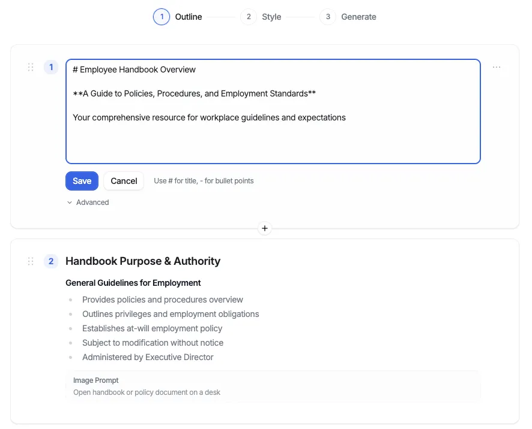Cancel editing the handbook card
532x429 pixels.
[123, 180]
